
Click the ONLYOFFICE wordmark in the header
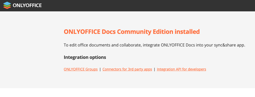point(27,5)
